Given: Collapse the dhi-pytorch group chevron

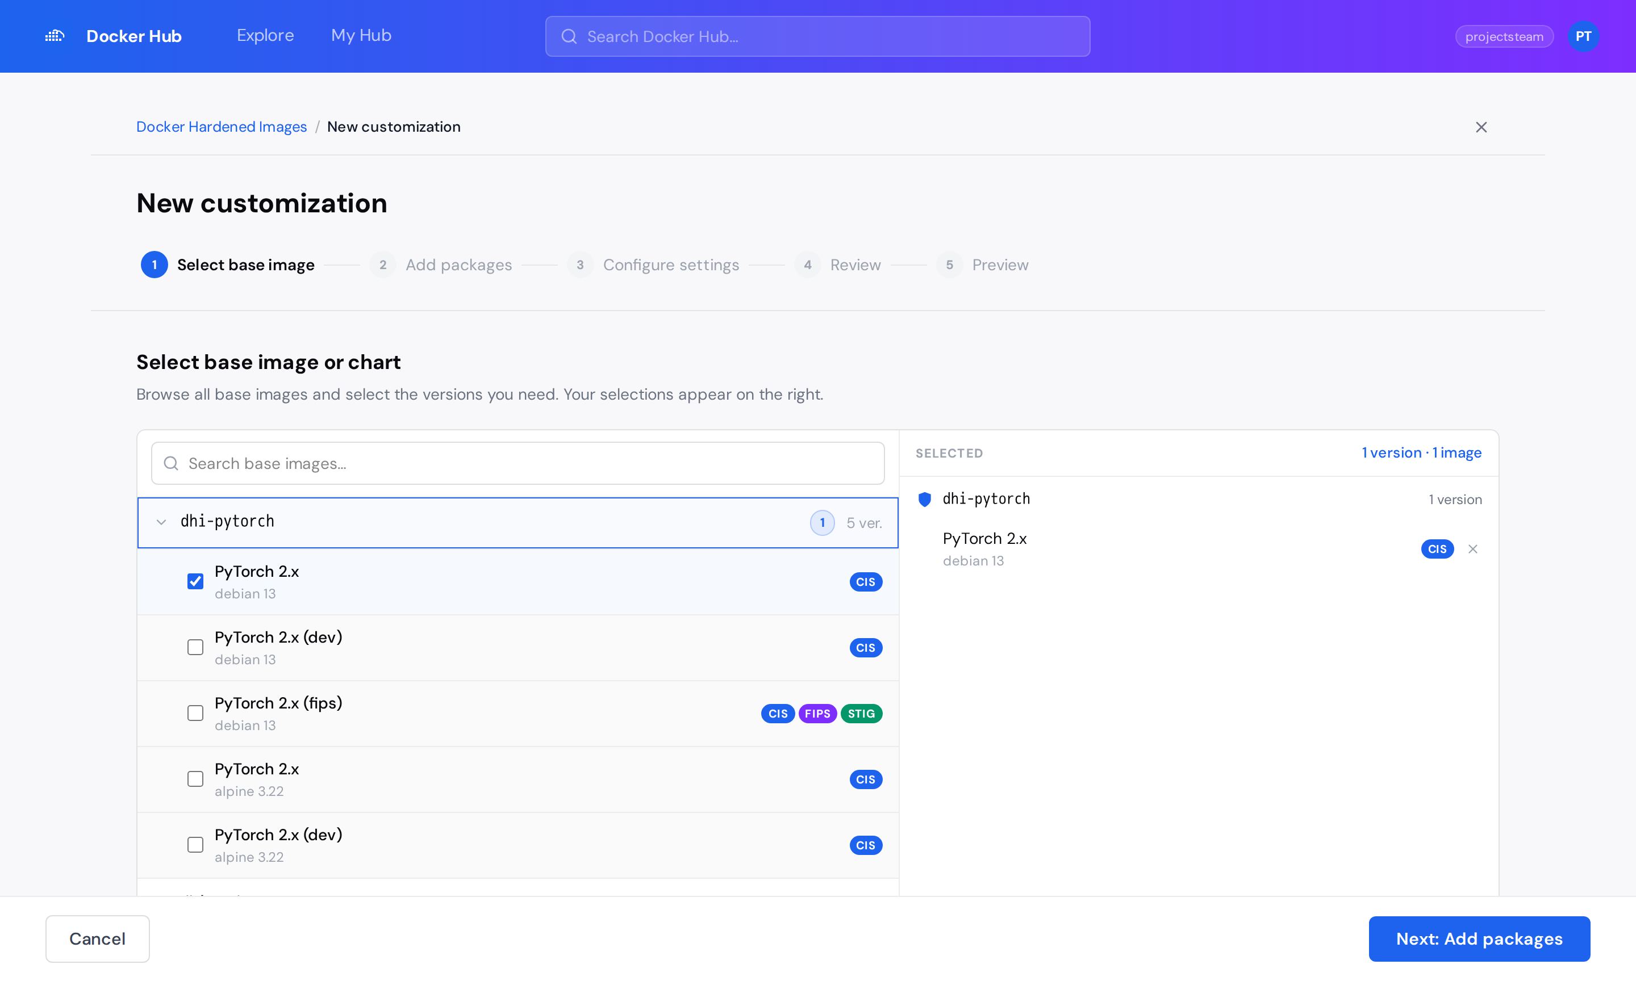Looking at the screenshot, I should tap(161, 522).
